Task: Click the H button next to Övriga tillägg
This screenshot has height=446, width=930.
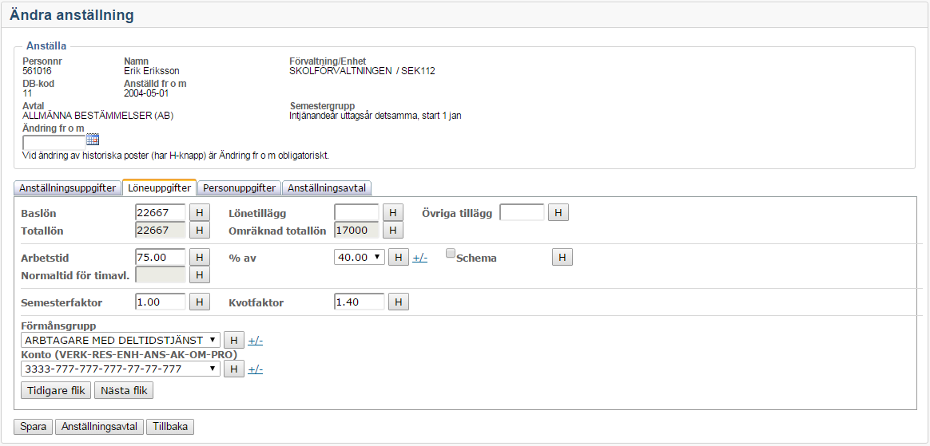Action: point(558,213)
